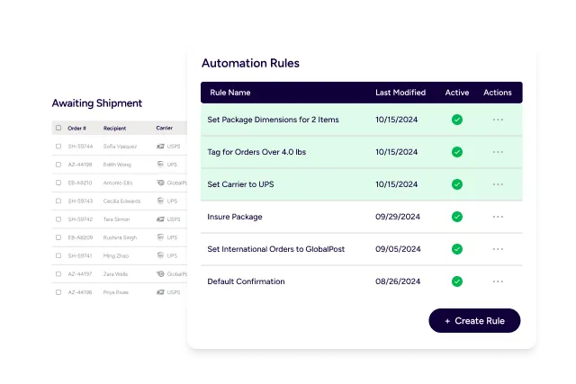This screenshot has width=576, height=384.
Task: Click the UPS carrier icon for Edith Wong
Action: (160, 164)
